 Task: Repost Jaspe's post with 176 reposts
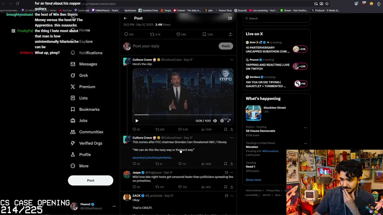[159, 187]
